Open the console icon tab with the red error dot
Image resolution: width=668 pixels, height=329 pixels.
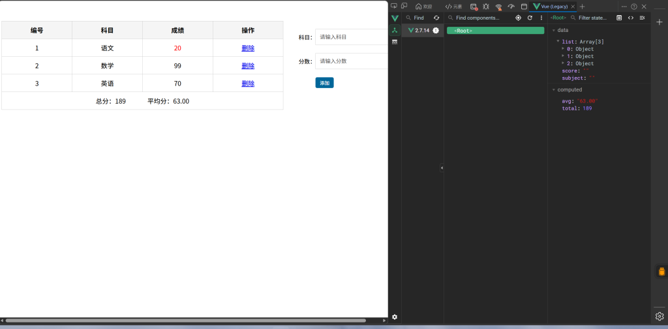pyautogui.click(x=474, y=7)
